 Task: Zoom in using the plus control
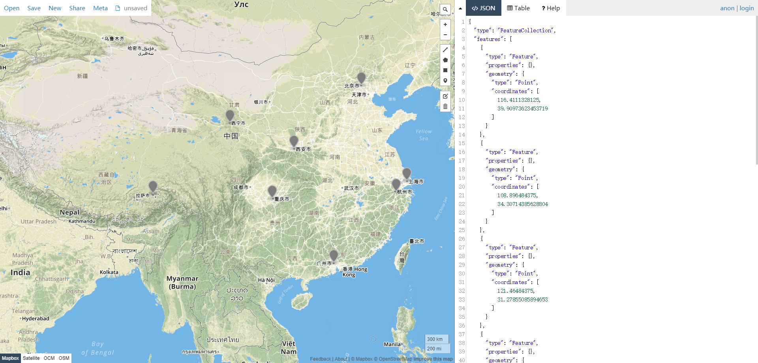(445, 25)
